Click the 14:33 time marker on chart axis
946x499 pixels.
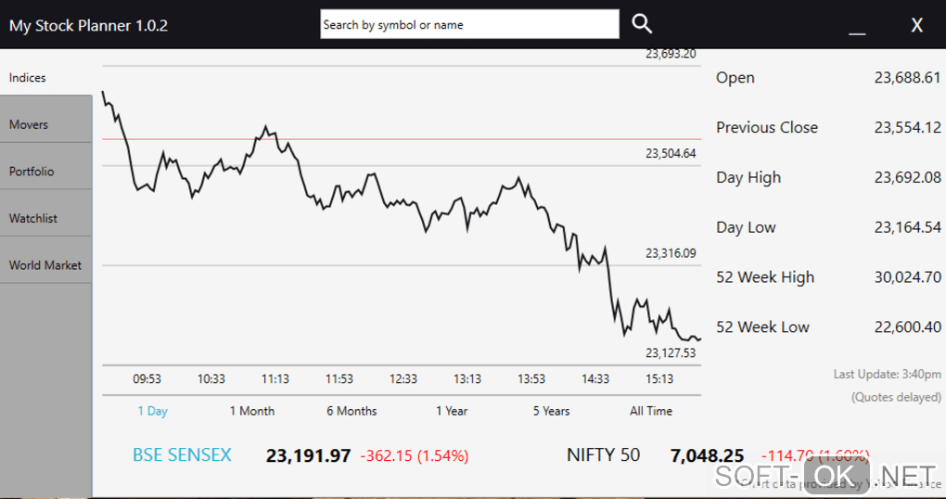coord(595,378)
